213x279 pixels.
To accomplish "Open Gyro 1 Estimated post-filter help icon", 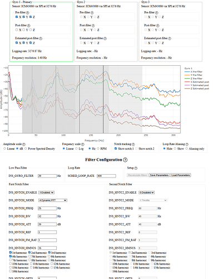I will [41, 39].
